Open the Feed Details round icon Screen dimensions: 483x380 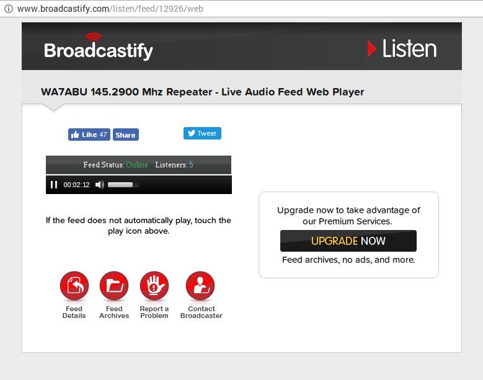pyautogui.click(x=74, y=286)
